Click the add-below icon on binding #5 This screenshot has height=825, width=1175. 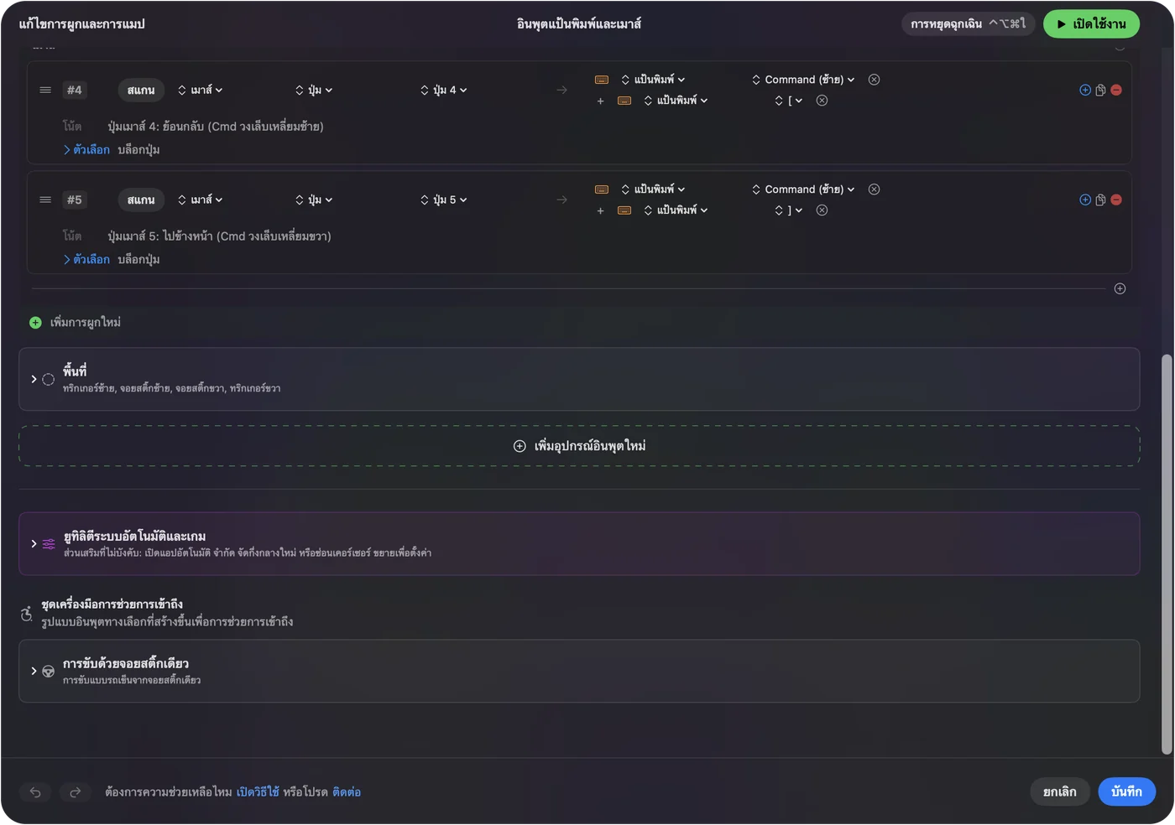(x=1085, y=200)
